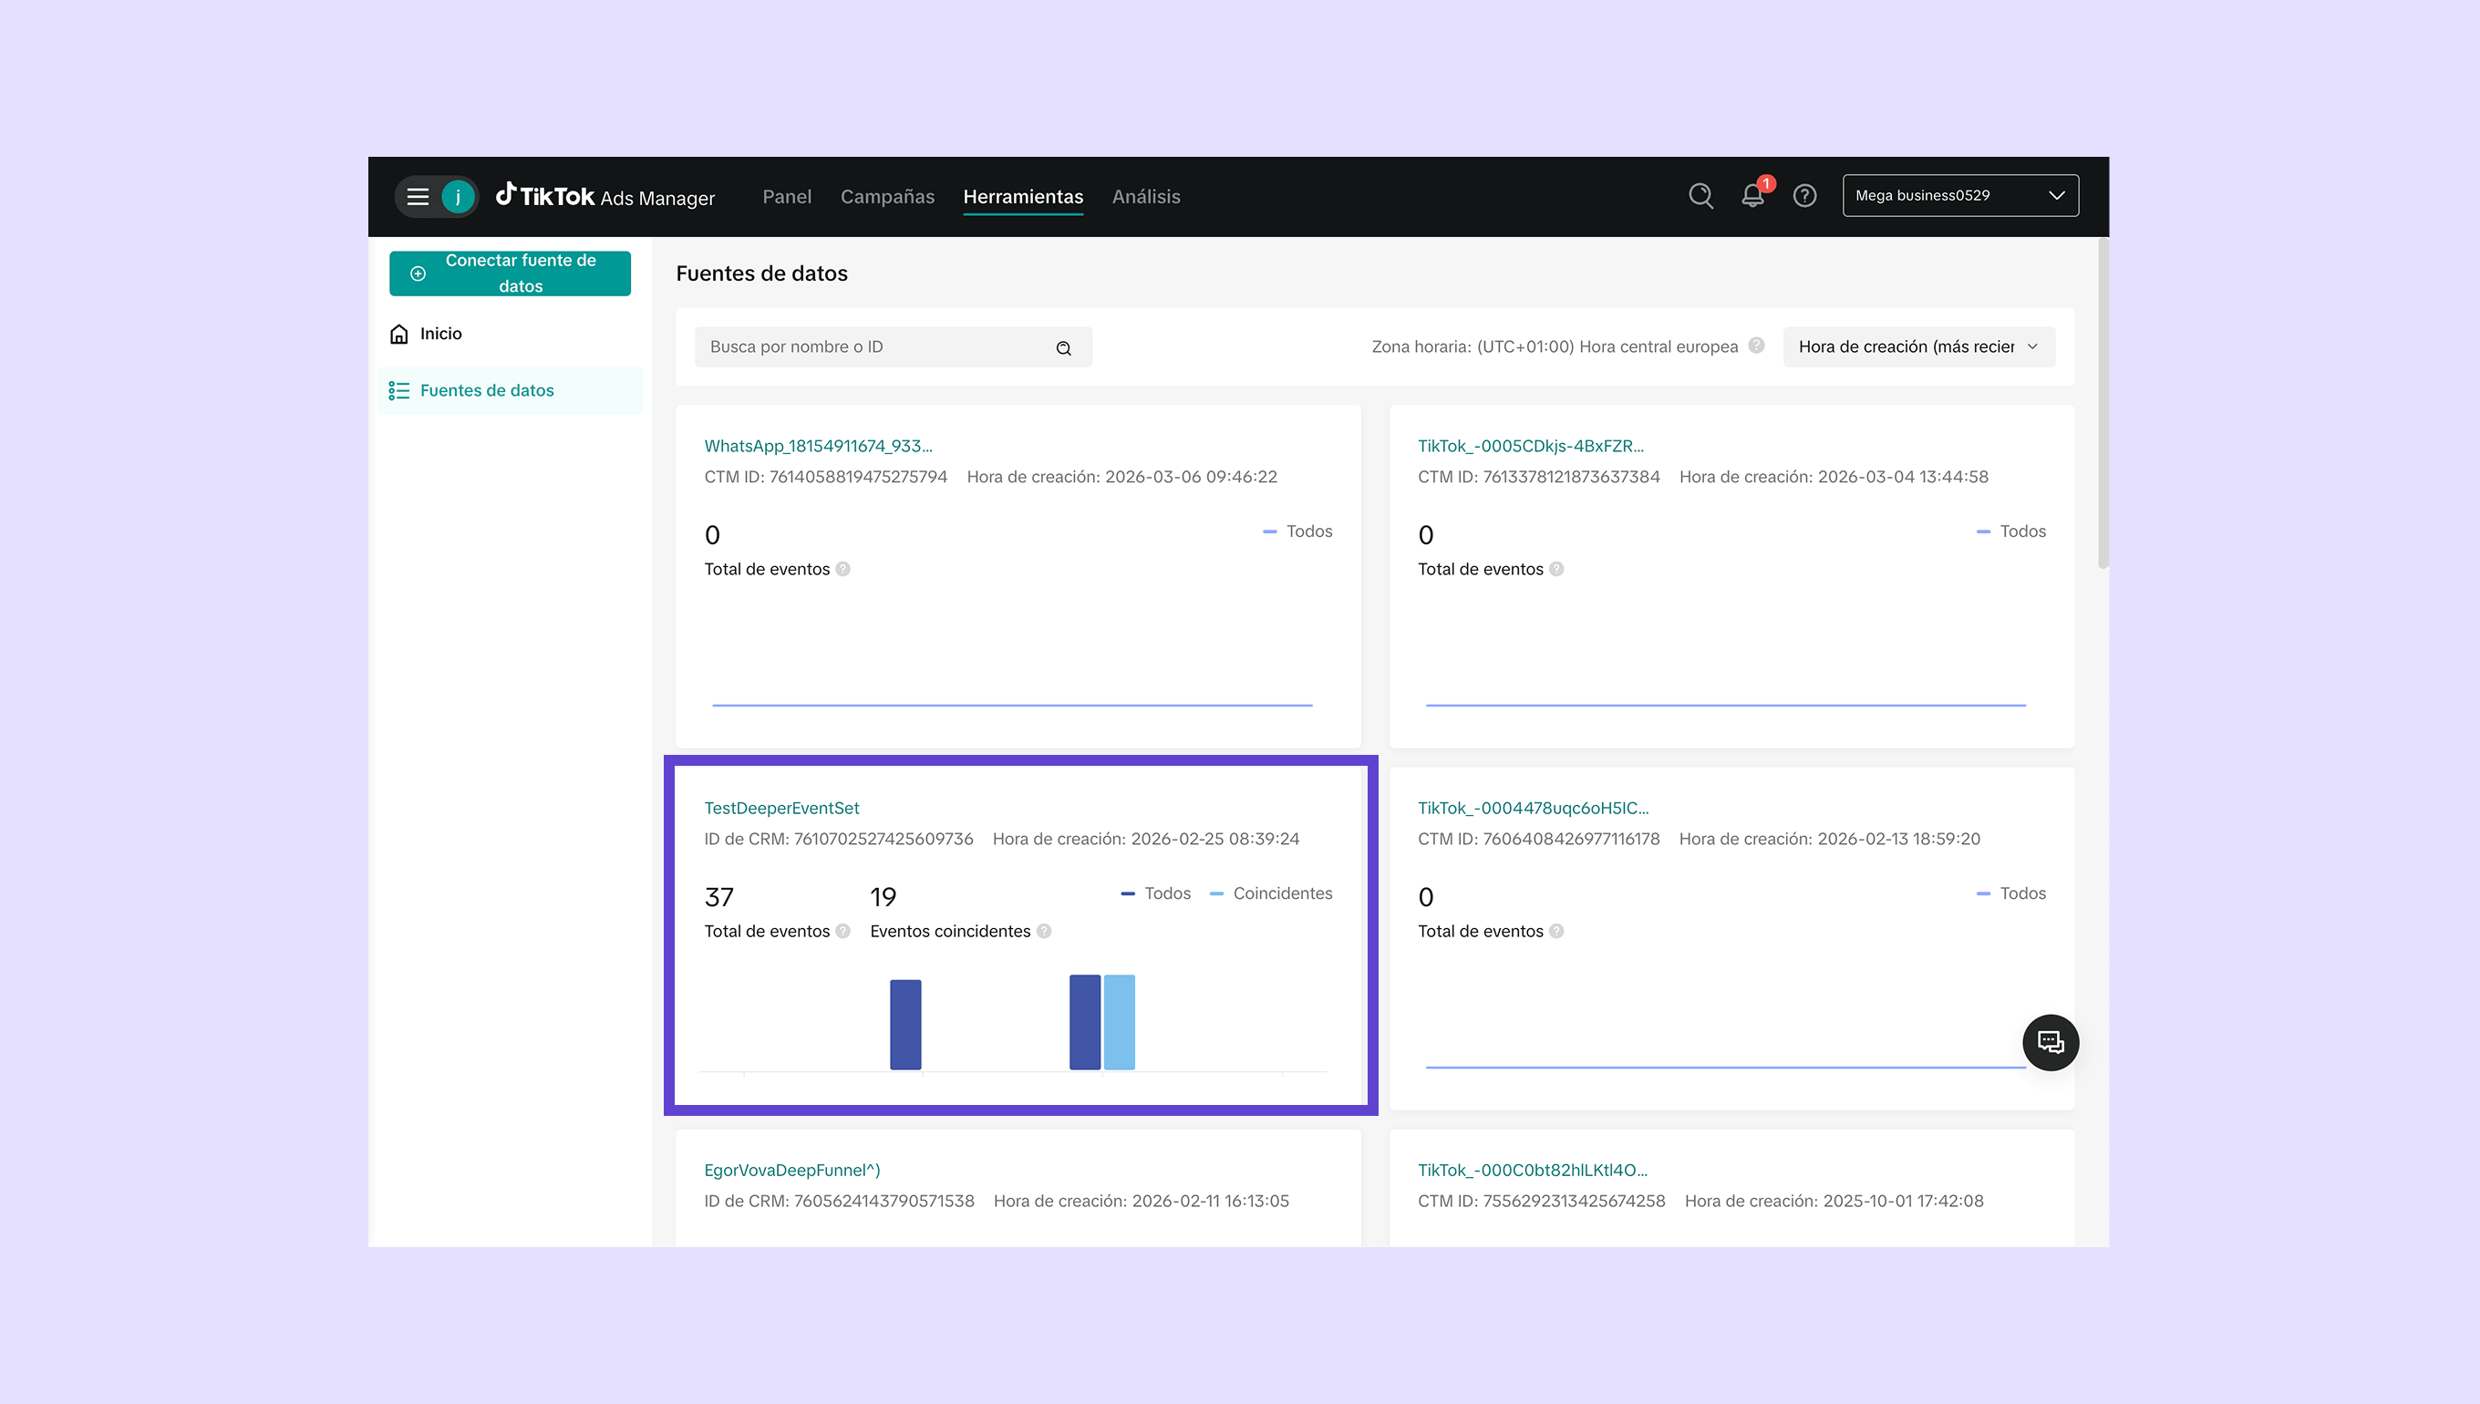Click the help question mark icon
Screen dimensions: 2480x1404
coord(1804,196)
